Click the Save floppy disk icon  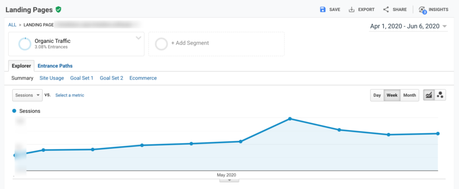tap(323, 9)
